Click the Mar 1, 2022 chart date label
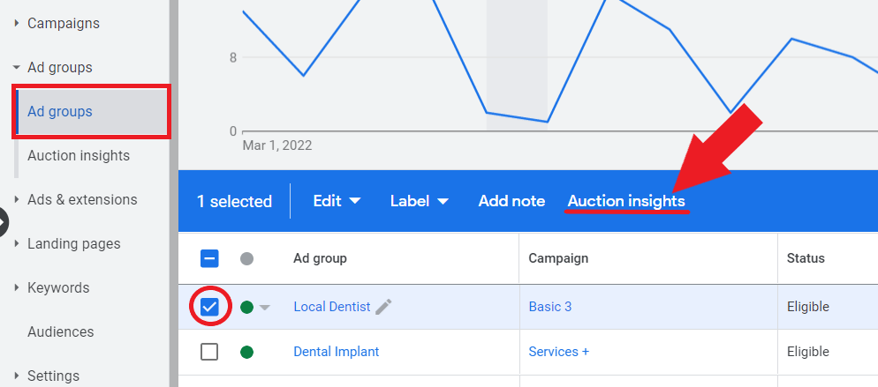The width and height of the screenshot is (878, 387). pyautogui.click(x=277, y=145)
